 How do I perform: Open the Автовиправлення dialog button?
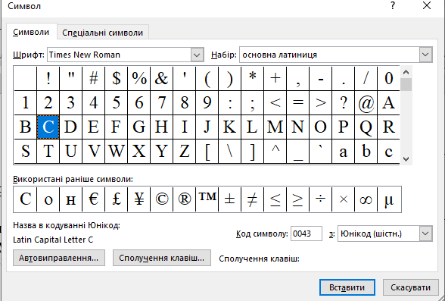click(59, 258)
